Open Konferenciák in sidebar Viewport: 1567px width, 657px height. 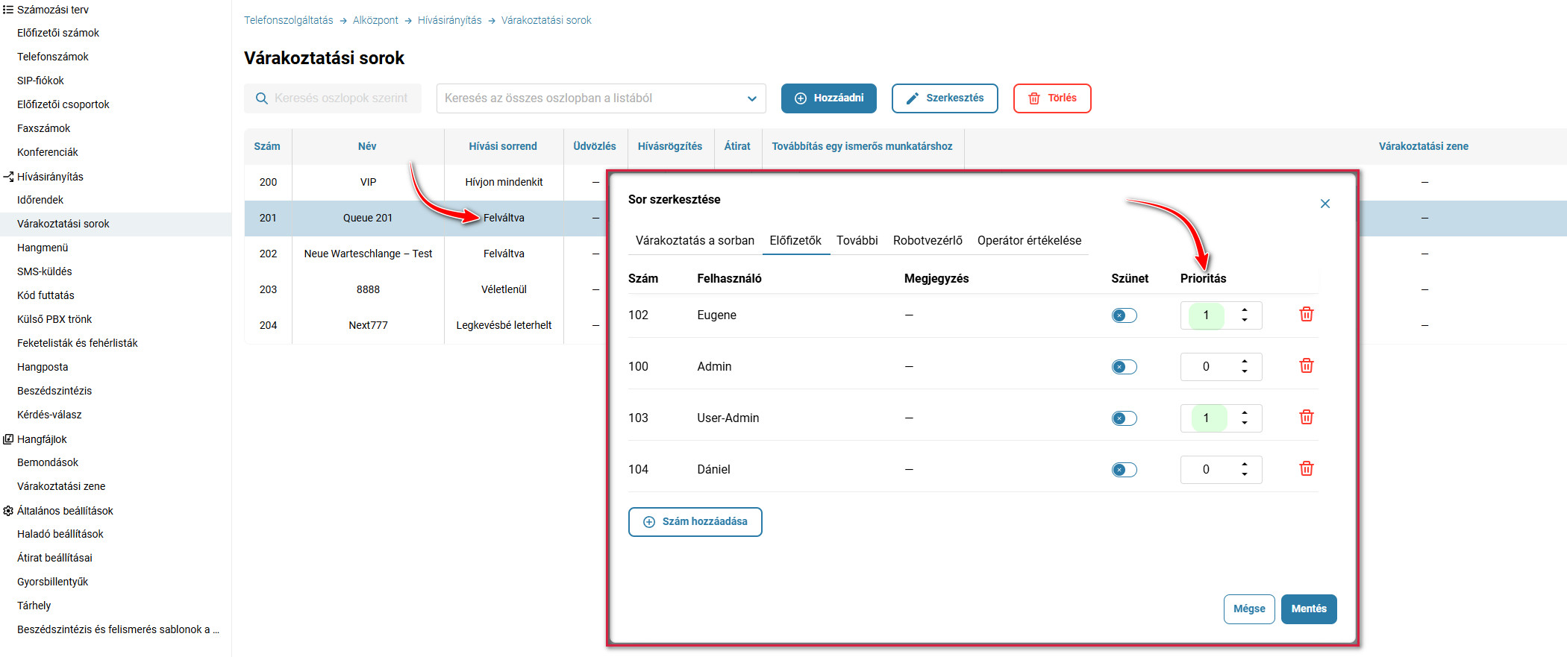point(48,152)
